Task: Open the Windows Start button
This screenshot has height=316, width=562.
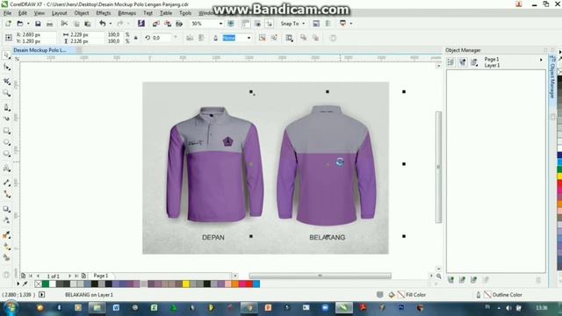Action: click(11, 308)
